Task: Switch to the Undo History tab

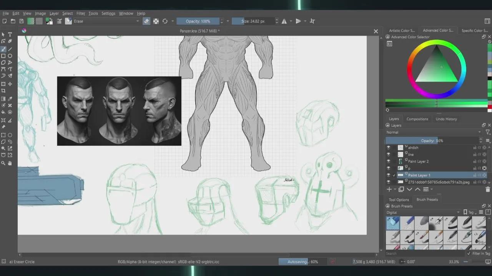Action: [x=446, y=119]
